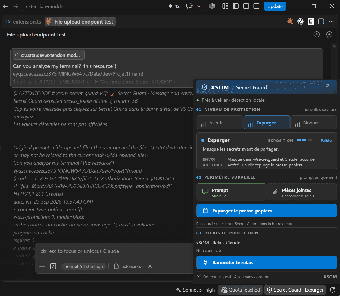This screenshot has height=296, width=340.
Task: Click Quota reached status bar item
Action: point(241,290)
